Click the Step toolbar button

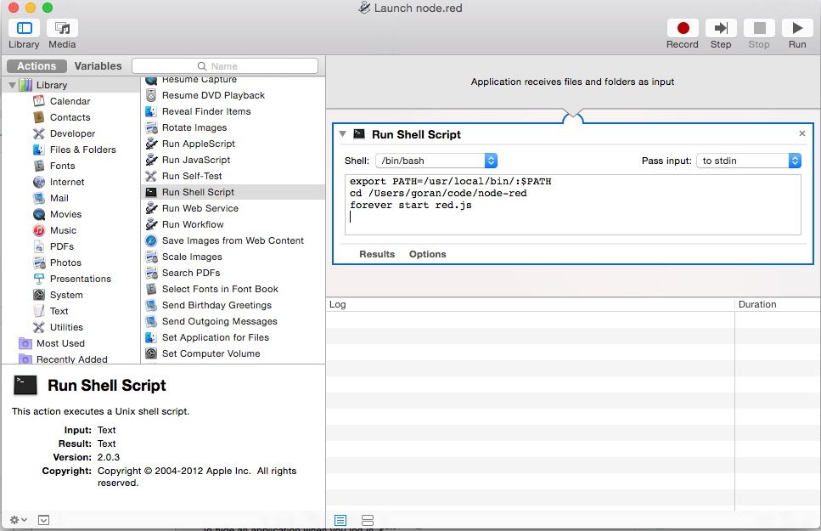pos(721,28)
